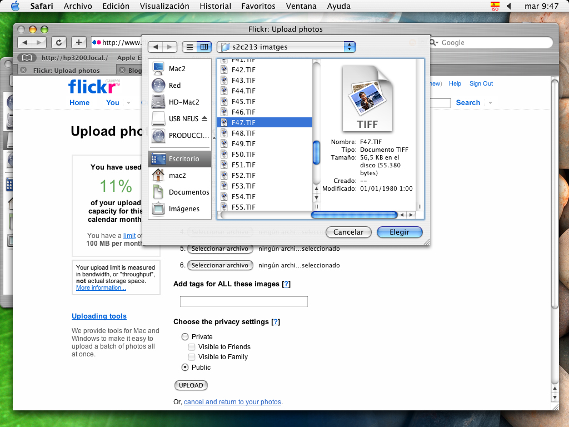569x427 pixels.
Task: Click the Help link
Action: (x=455, y=83)
